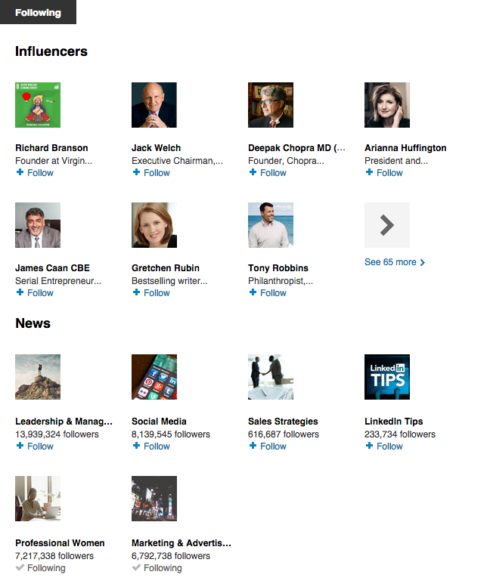
Task: Click the 13,939,324 followers count
Action: [x=57, y=434]
